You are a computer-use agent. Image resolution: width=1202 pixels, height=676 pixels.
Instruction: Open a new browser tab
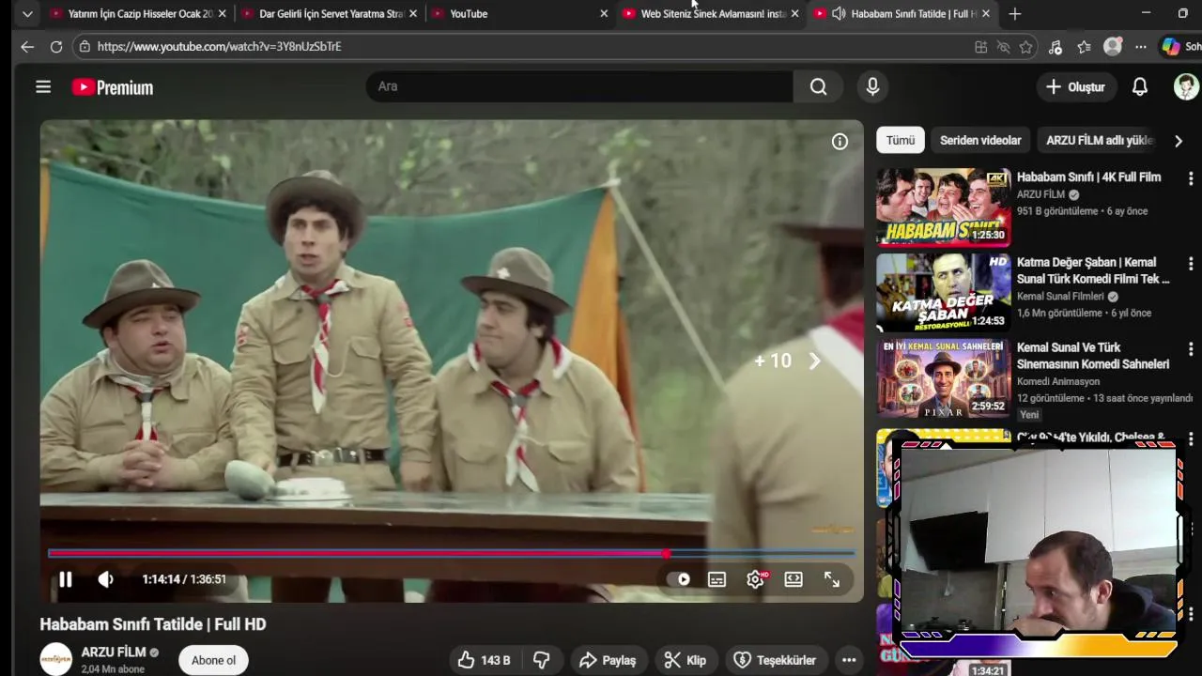(1014, 14)
